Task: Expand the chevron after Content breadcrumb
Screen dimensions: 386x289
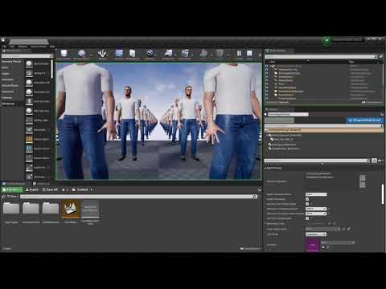Action: pos(92,189)
